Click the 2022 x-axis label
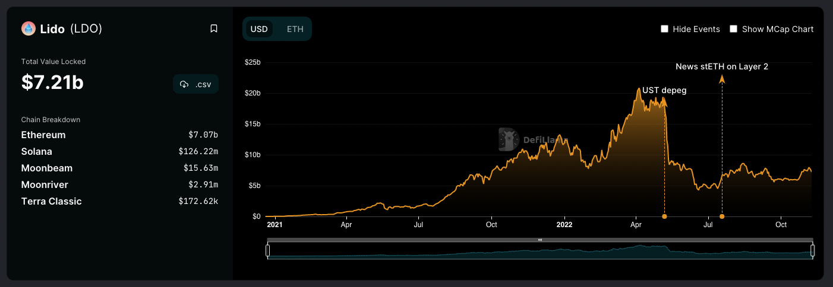Viewport: 833px width, 287px height. 564,225
